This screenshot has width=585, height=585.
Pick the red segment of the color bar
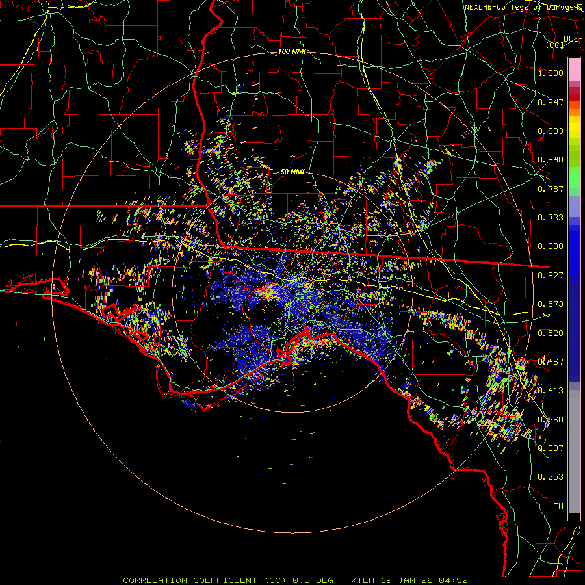coord(574,97)
